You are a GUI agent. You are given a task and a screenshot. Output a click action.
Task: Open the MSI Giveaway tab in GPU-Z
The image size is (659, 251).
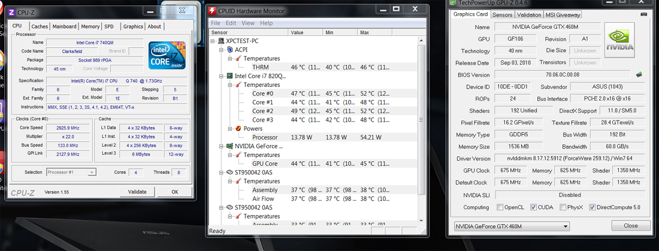pyautogui.click(x=563, y=15)
